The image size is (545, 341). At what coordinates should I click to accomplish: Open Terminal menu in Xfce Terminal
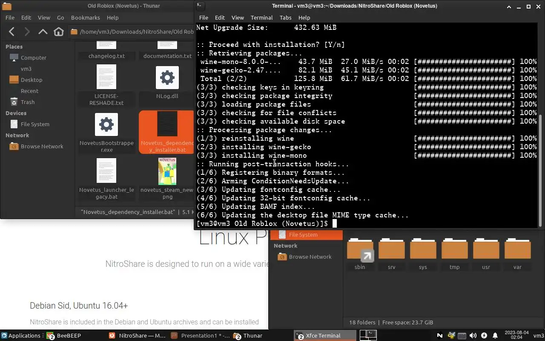click(x=261, y=17)
